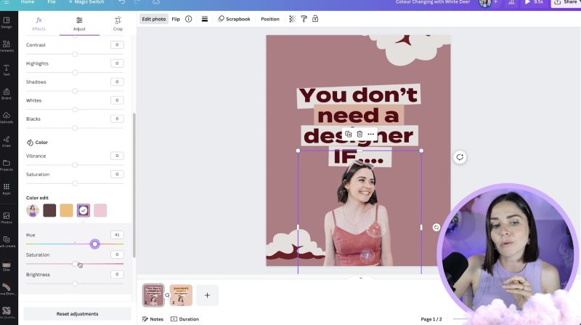
Task: Click the Highlights value field
Action: [x=117, y=63]
